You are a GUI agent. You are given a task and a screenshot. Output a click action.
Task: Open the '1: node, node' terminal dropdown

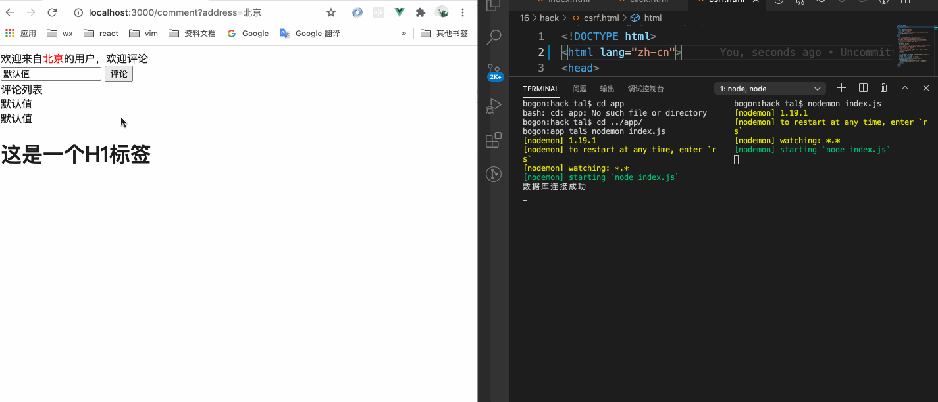coord(769,88)
